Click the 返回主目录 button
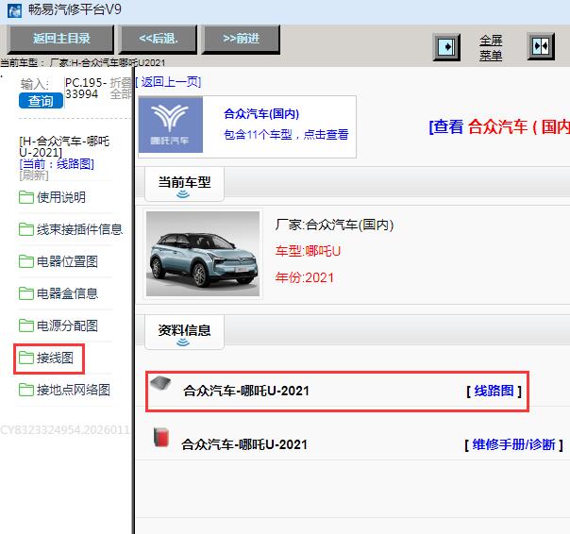 [60, 39]
